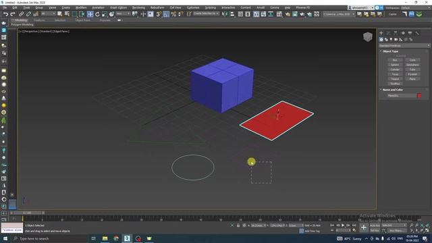Open the Select by Name dialog
This screenshot has width=432, height=243.
(67, 14)
